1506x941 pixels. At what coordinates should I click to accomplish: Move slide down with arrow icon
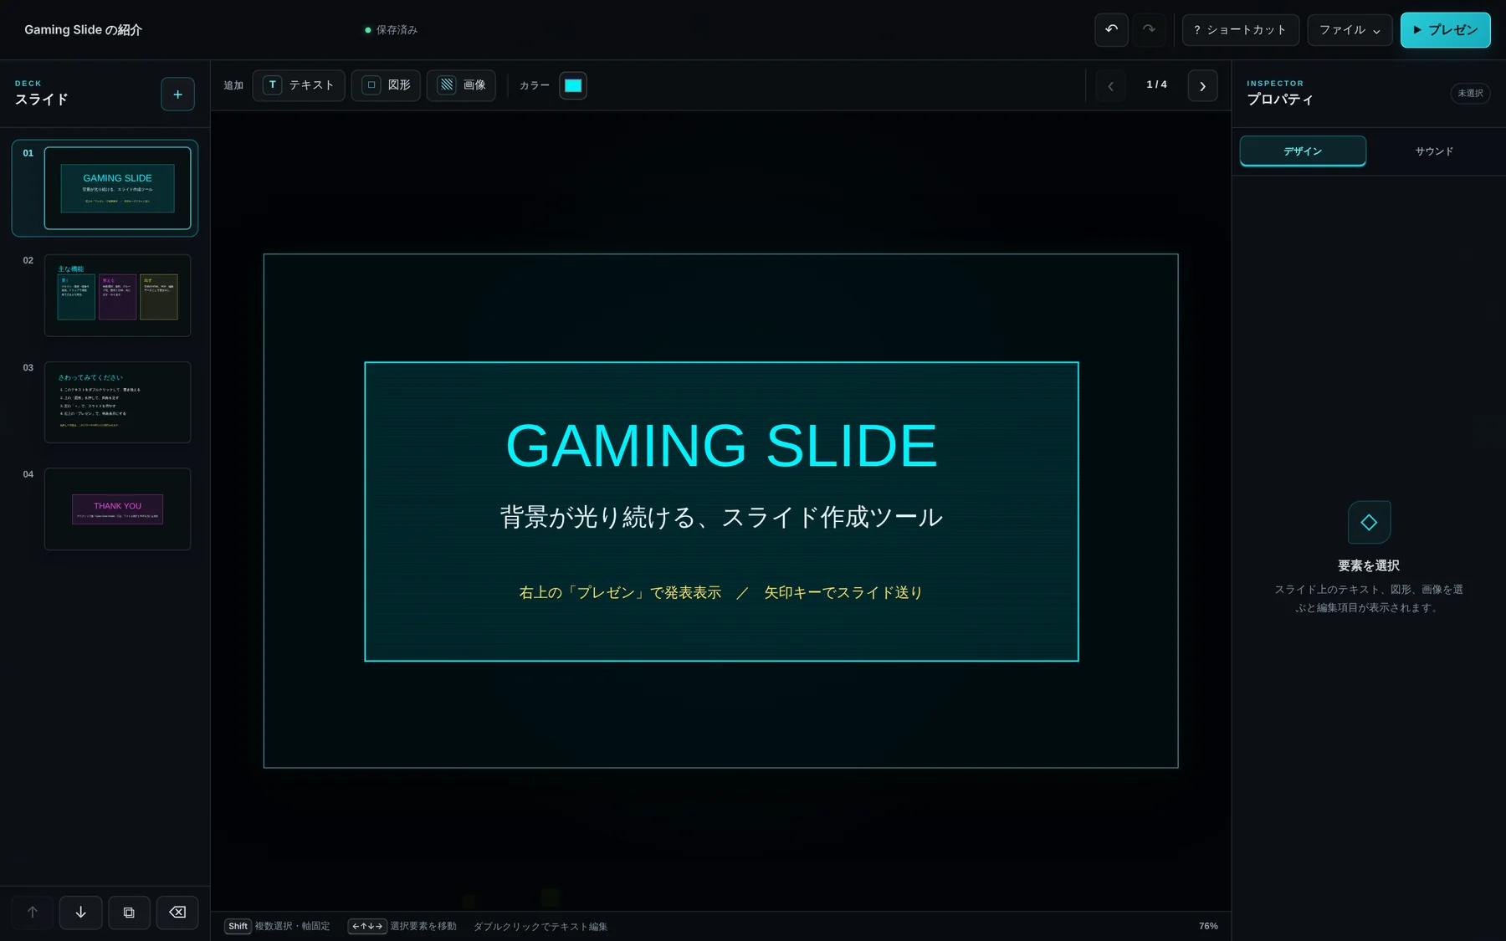(81, 913)
